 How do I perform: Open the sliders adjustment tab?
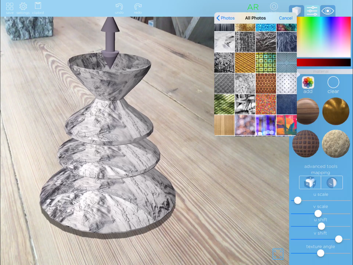(312, 11)
